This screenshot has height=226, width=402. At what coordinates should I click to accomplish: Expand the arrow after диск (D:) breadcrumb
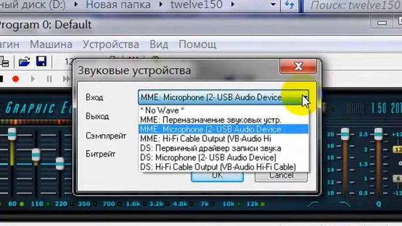click(76, 4)
